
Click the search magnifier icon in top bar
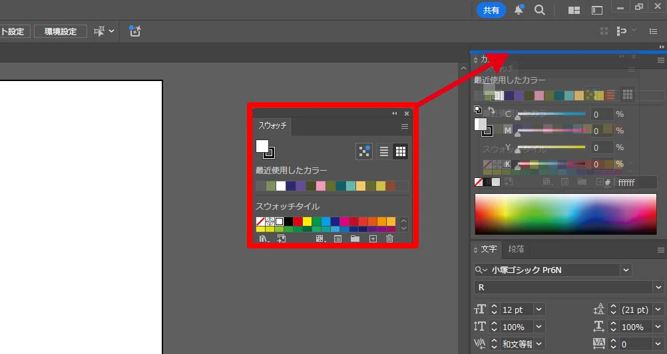click(x=540, y=10)
